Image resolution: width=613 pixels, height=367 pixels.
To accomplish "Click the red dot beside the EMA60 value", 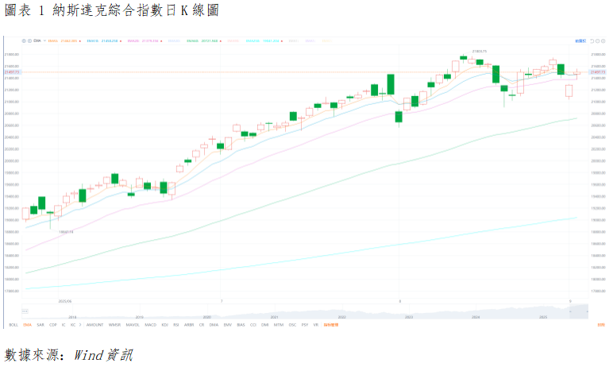I will click(221, 41).
